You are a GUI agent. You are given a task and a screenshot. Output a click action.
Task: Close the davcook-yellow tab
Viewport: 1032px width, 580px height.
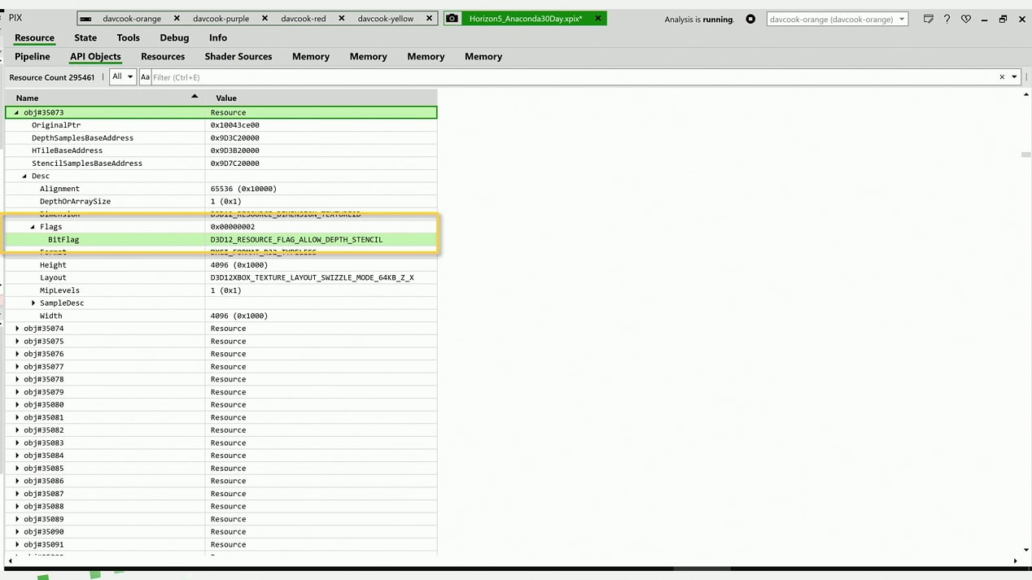429,18
